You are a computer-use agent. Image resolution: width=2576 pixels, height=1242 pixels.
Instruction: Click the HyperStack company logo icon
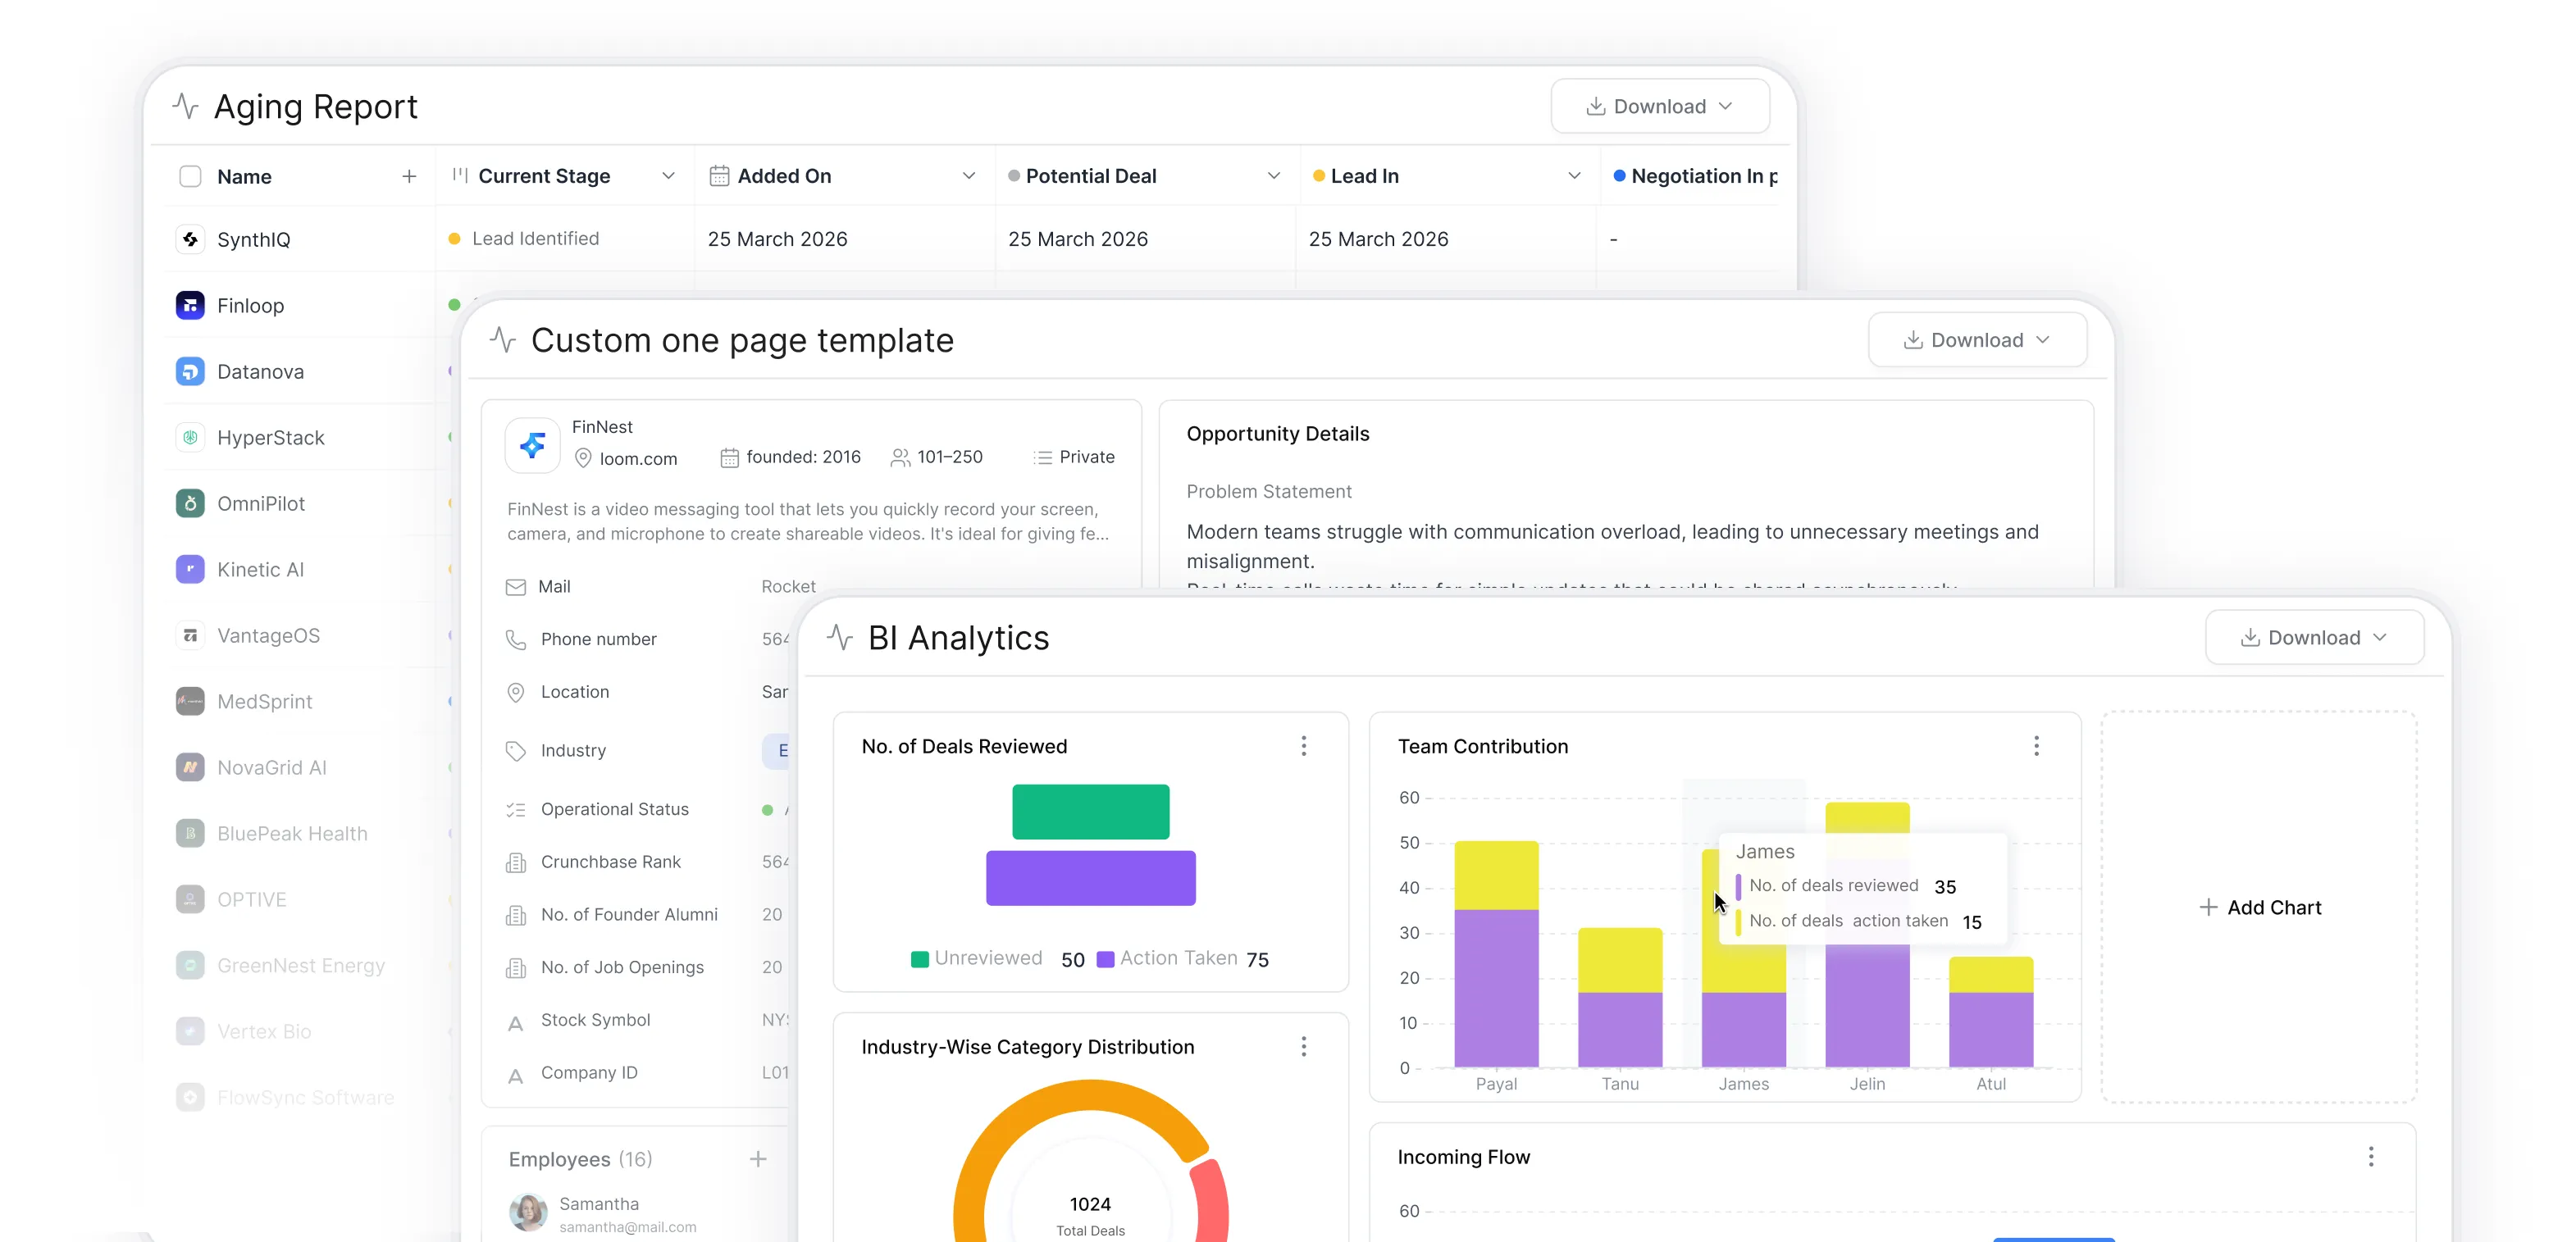(190, 437)
